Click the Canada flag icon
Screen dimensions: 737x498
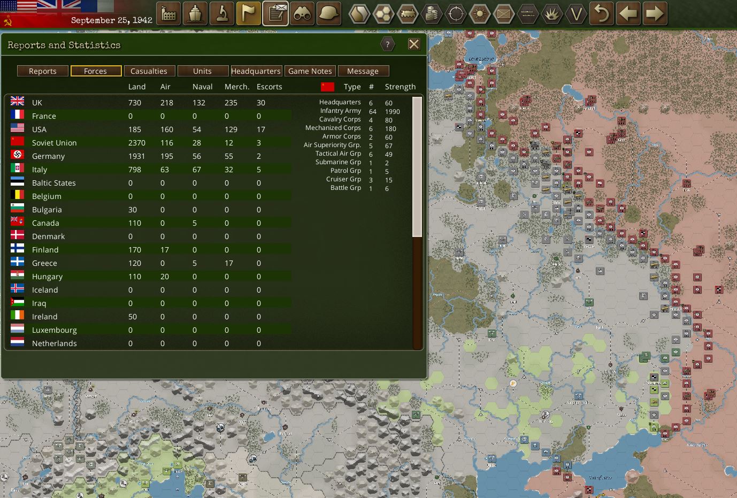click(x=18, y=221)
